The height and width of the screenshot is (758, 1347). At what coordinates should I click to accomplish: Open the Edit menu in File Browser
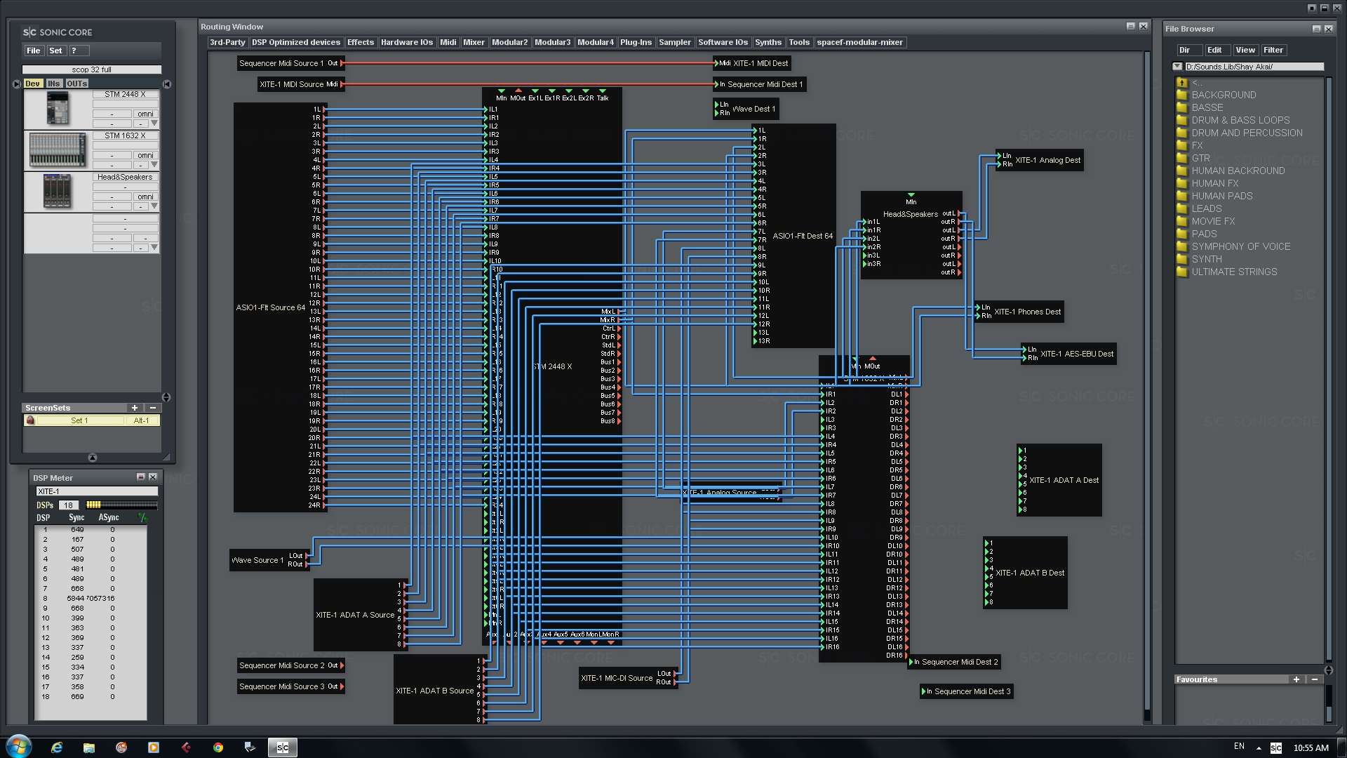click(1217, 50)
